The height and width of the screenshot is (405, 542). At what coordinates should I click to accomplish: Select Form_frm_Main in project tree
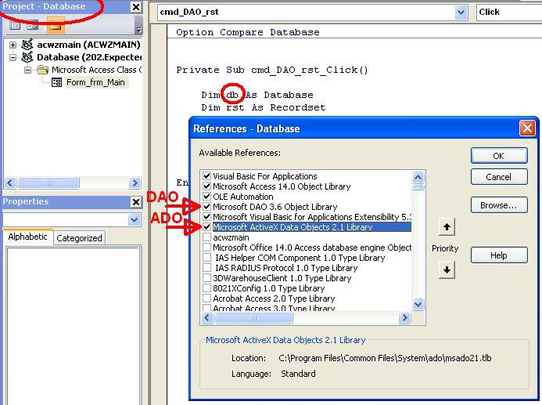95,82
